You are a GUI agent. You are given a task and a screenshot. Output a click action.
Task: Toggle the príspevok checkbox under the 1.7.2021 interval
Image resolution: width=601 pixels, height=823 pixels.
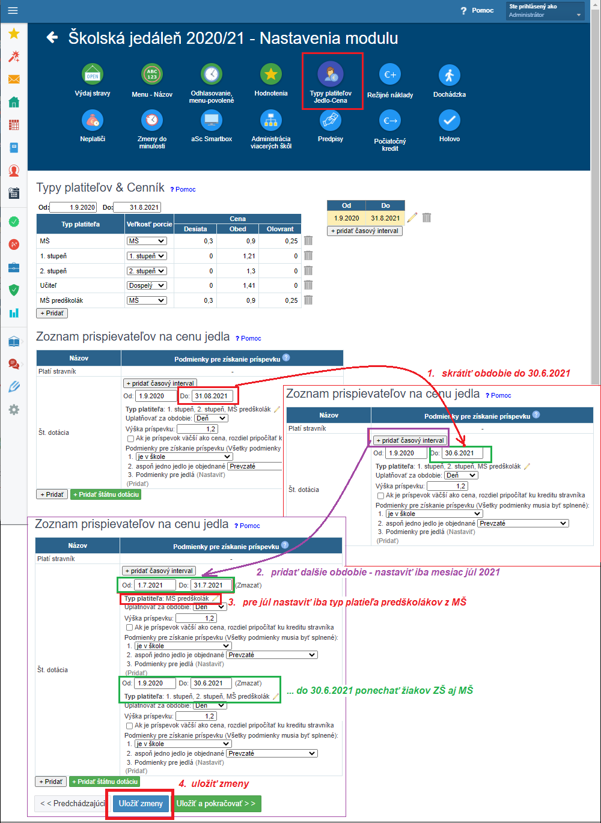click(129, 627)
